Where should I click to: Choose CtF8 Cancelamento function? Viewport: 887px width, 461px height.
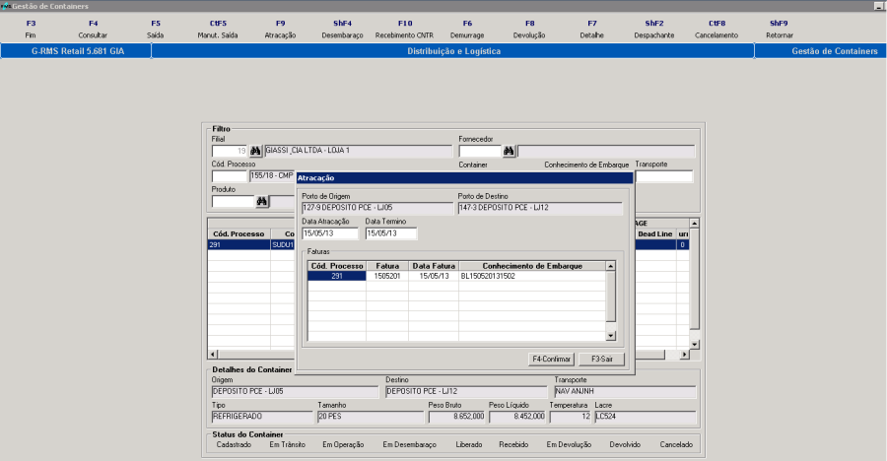pyautogui.click(x=716, y=29)
